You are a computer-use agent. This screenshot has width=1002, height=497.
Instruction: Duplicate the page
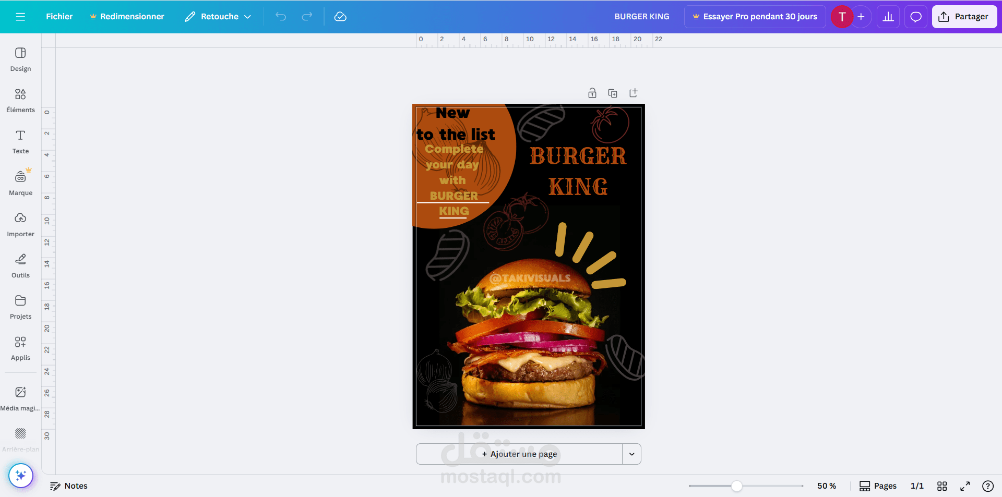(x=613, y=93)
